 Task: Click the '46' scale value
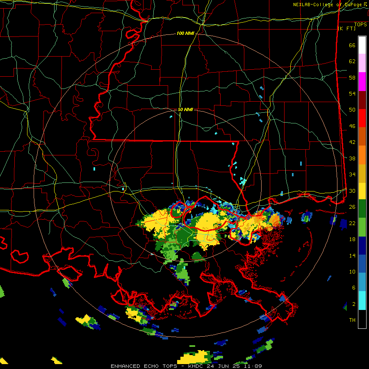point(352,126)
